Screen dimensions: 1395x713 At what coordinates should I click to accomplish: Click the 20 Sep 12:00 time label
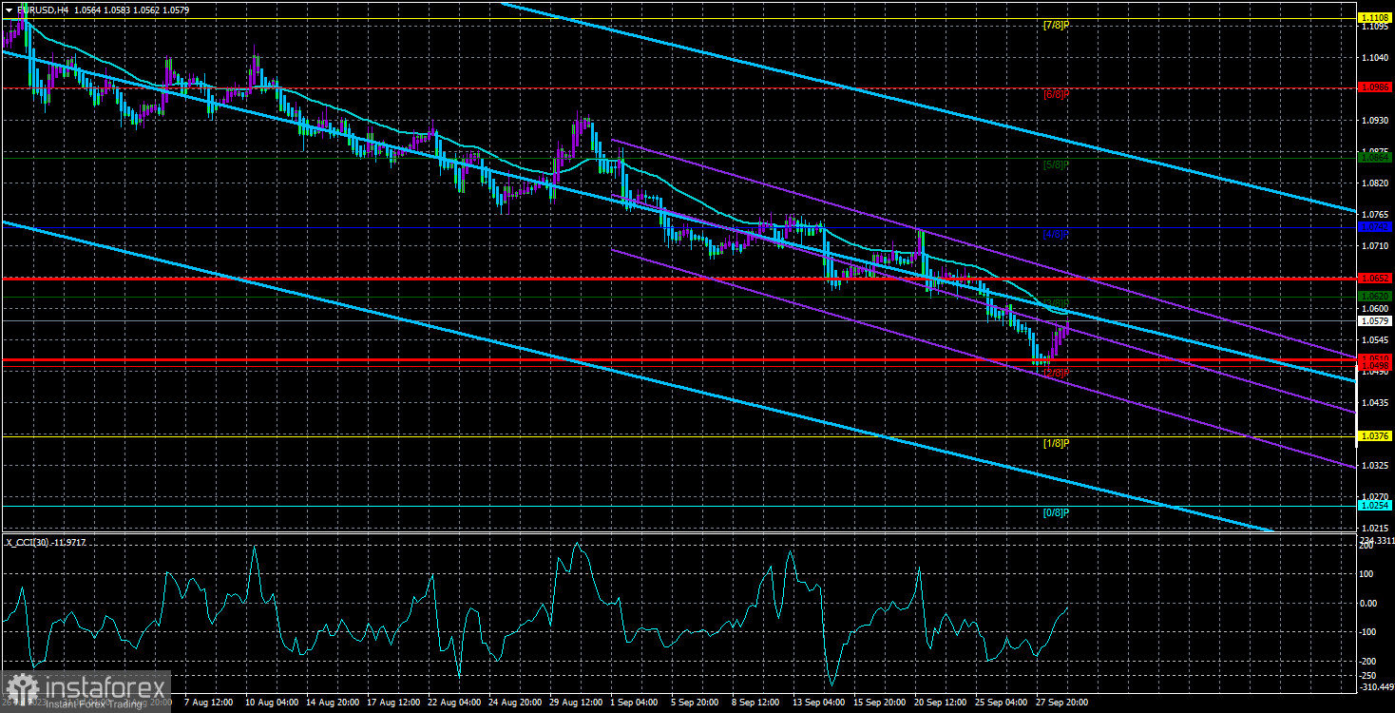pos(941,703)
